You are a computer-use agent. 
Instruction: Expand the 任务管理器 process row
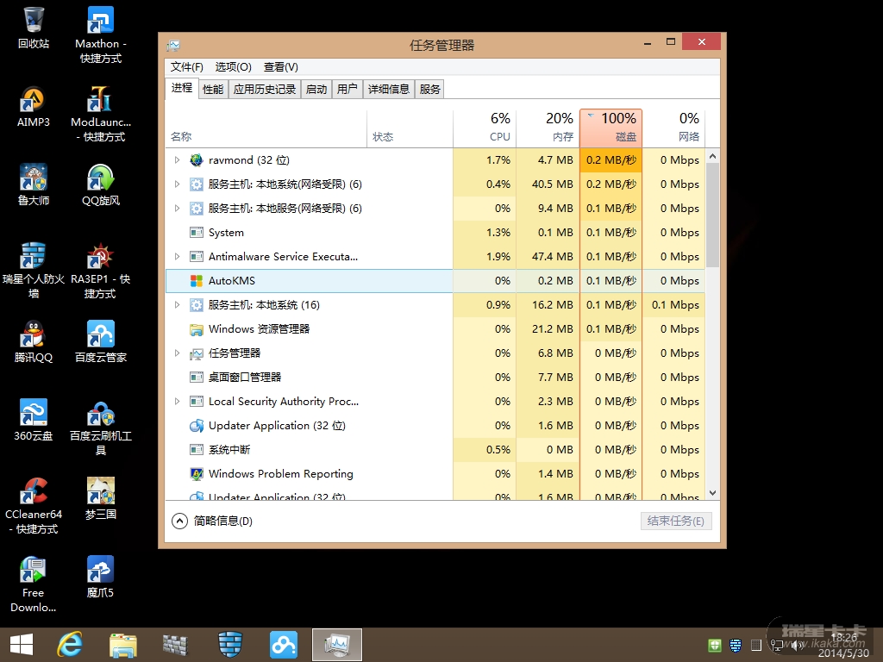tap(177, 353)
